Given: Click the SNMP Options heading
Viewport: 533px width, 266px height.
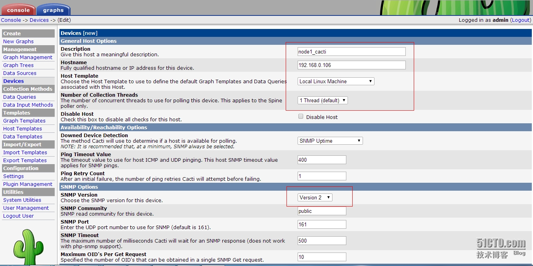Looking at the screenshot, I should [x=79, y=187].
